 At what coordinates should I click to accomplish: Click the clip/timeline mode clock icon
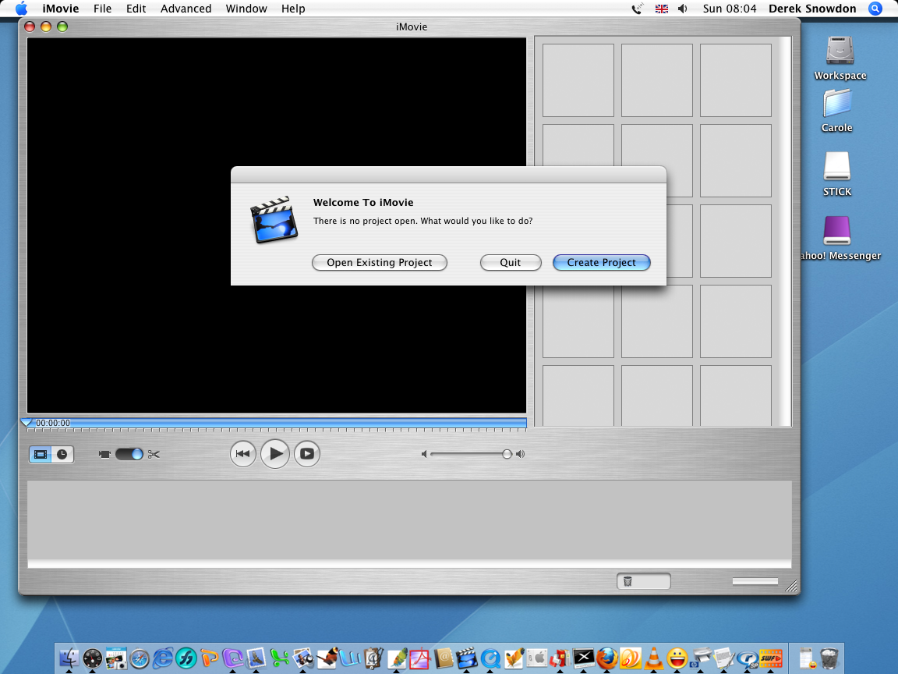62,455
